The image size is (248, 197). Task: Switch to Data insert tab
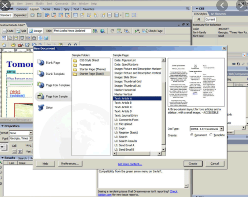coord(57,9)
